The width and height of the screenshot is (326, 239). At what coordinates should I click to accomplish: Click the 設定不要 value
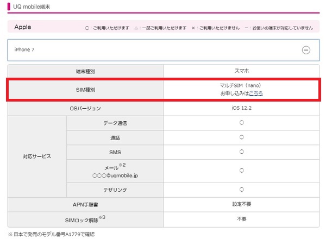coord(241,204)
